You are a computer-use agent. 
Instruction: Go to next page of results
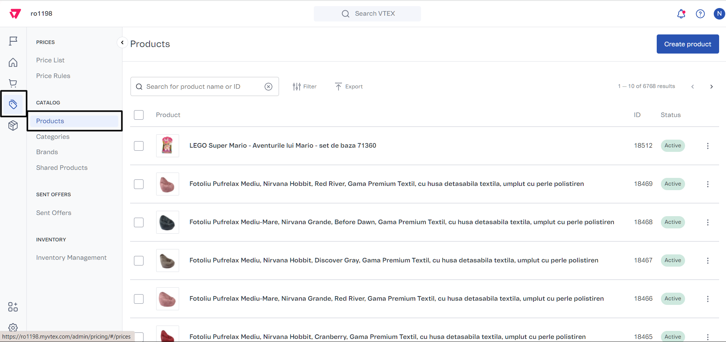point(711,87)
